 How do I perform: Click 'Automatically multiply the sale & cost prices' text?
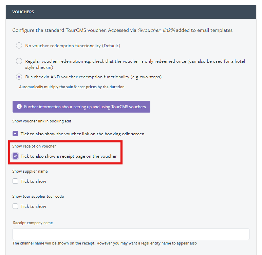coord(72,87)
